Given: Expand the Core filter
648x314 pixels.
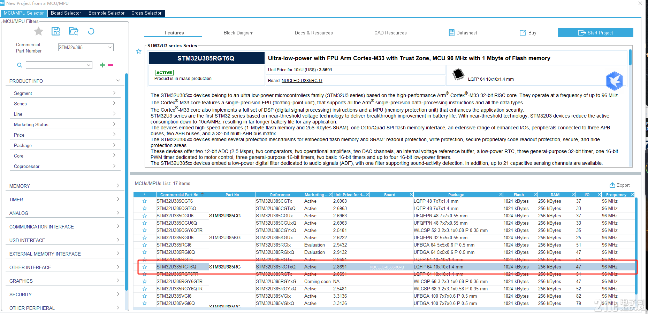Looking at the screenshot, I should [x=114, y=155].
